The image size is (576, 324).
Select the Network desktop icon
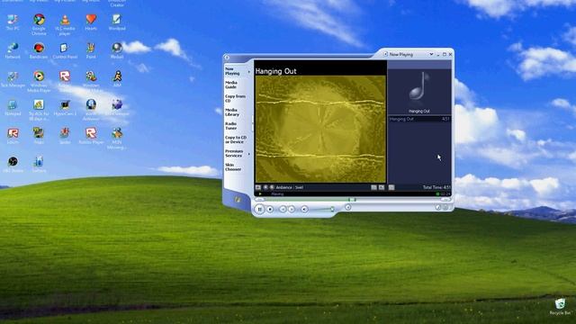click(13, 50)
